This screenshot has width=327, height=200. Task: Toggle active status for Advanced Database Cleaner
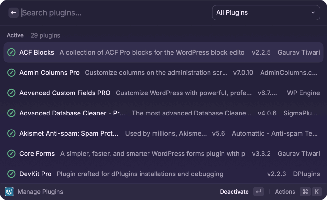[x=11, y=113]
